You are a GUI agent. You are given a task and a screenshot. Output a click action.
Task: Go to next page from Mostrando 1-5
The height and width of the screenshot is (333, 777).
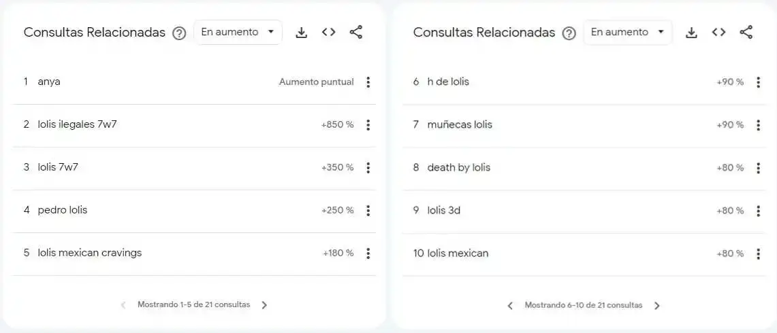(264, 305)
